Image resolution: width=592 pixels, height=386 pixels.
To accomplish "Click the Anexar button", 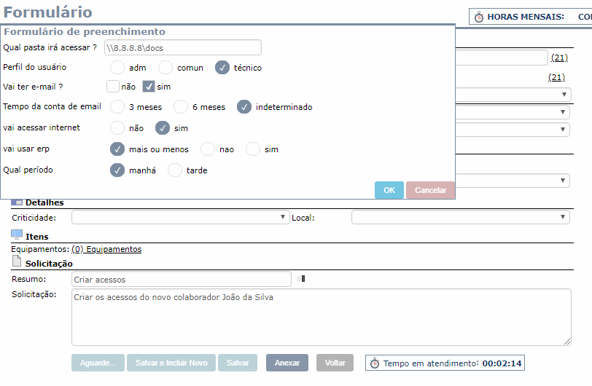I will pyautogui.click(x=287, y=363).
